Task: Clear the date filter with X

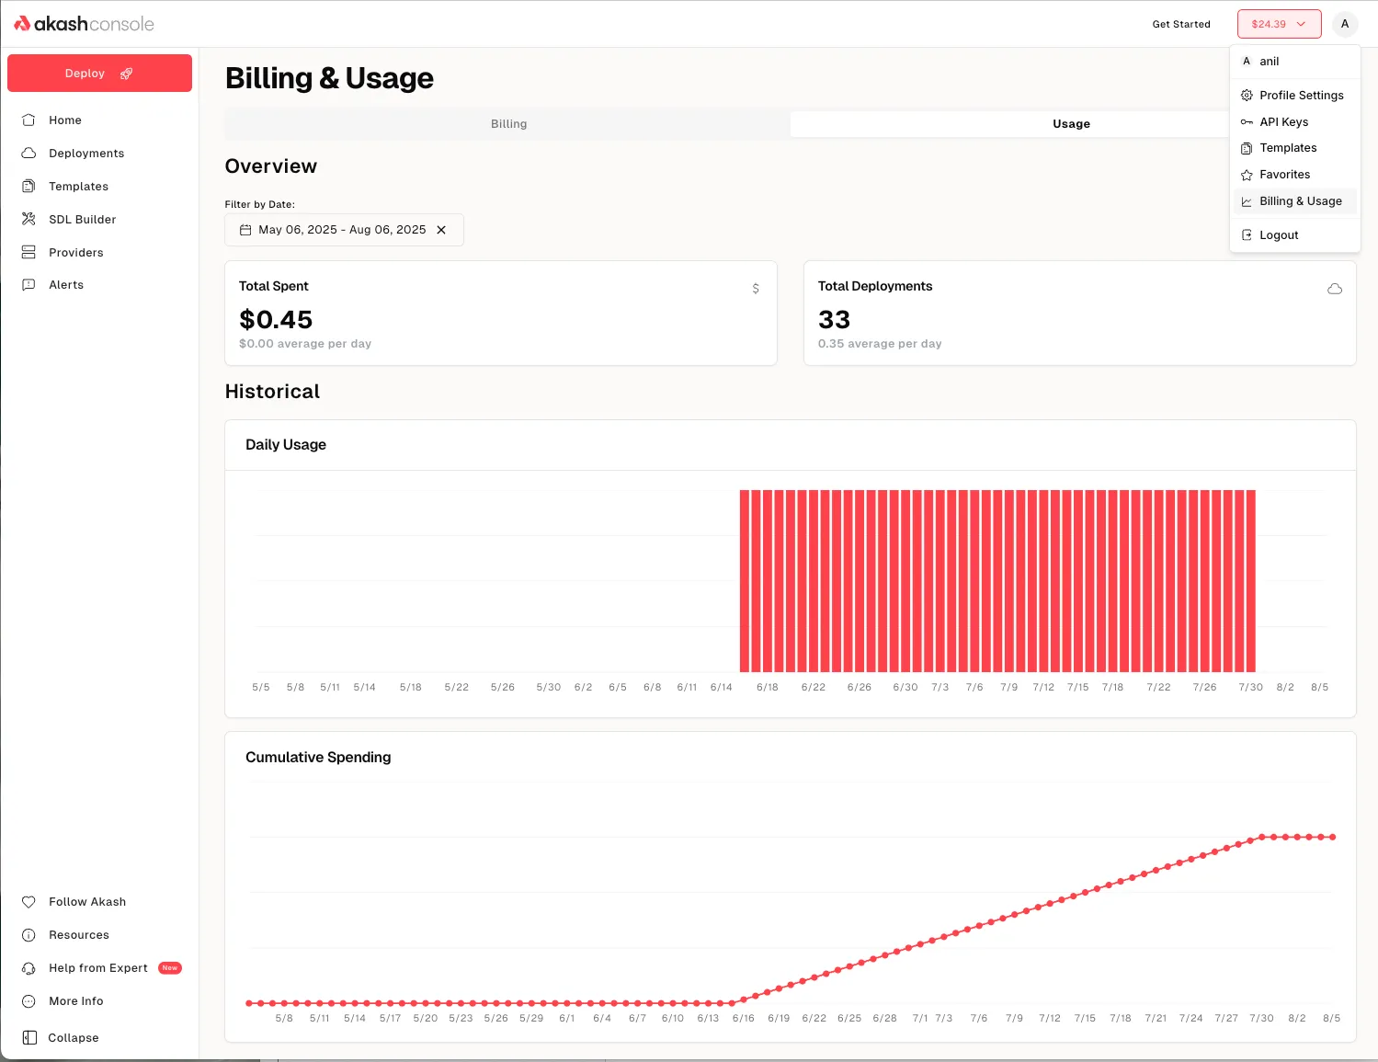Action: pyautogui.click(x=441, y=230)
